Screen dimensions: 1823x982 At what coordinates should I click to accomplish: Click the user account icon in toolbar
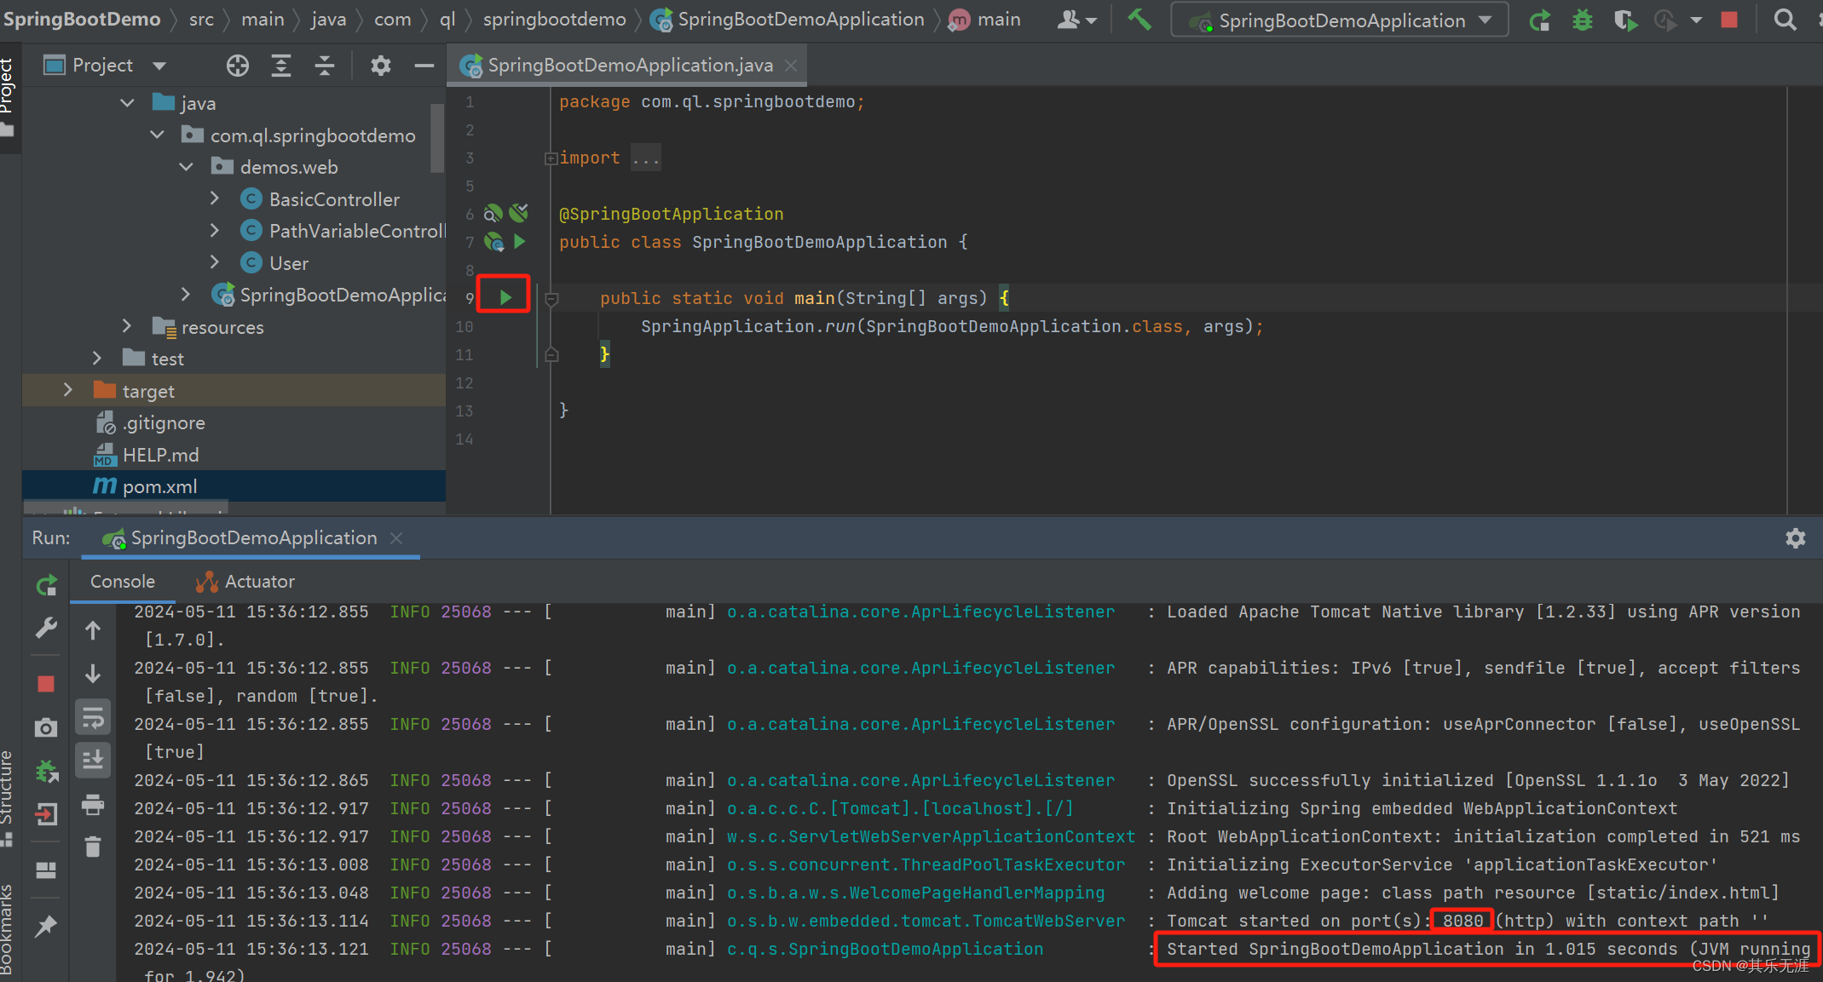[x=1076, y=20]
